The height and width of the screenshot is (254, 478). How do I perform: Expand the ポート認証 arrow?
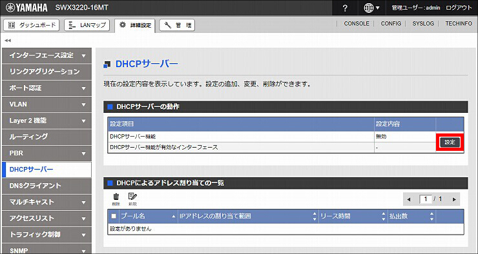point(83,88)
